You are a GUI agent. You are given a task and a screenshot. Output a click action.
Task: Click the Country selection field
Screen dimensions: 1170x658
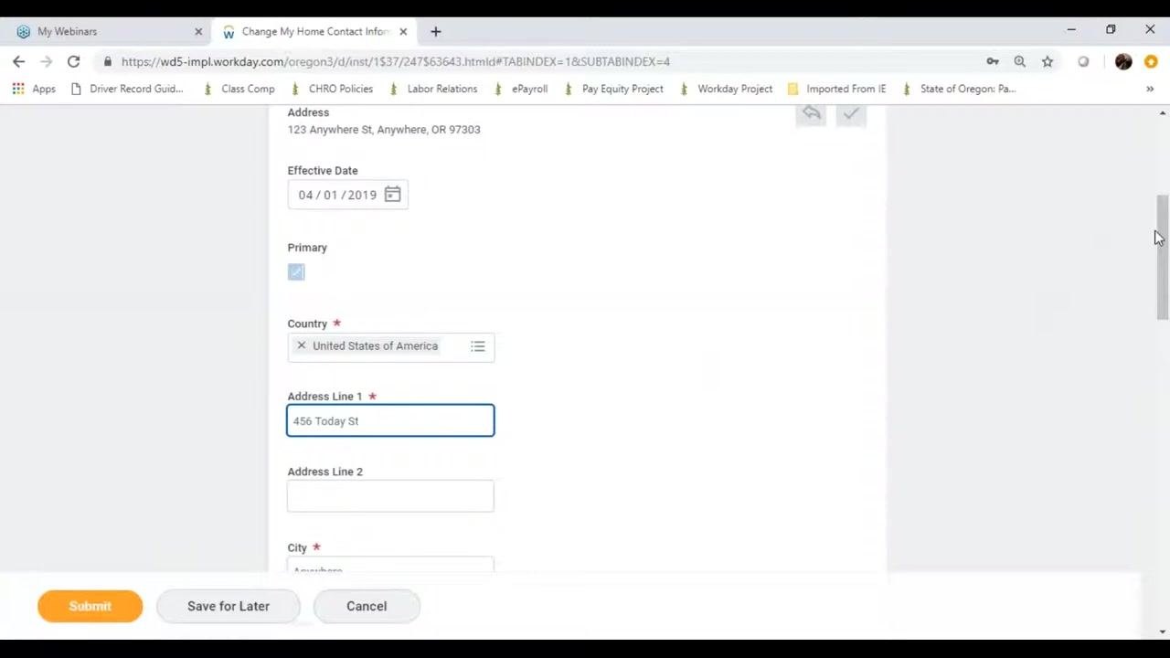tap(390, 346)
